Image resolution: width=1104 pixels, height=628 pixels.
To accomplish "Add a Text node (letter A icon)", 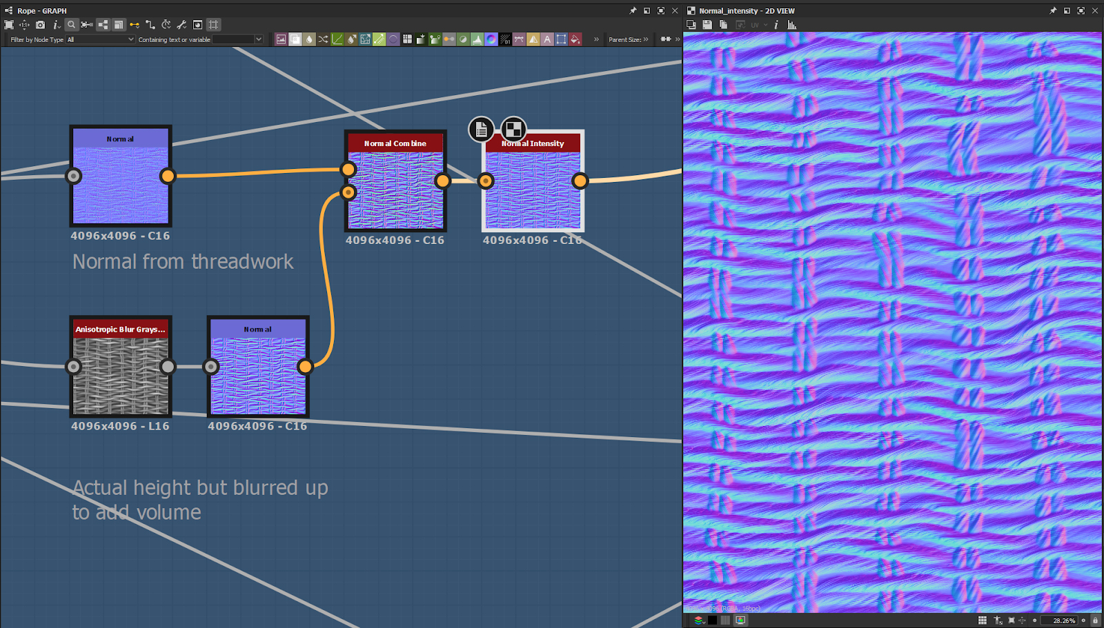I will [x=547, y=39].
